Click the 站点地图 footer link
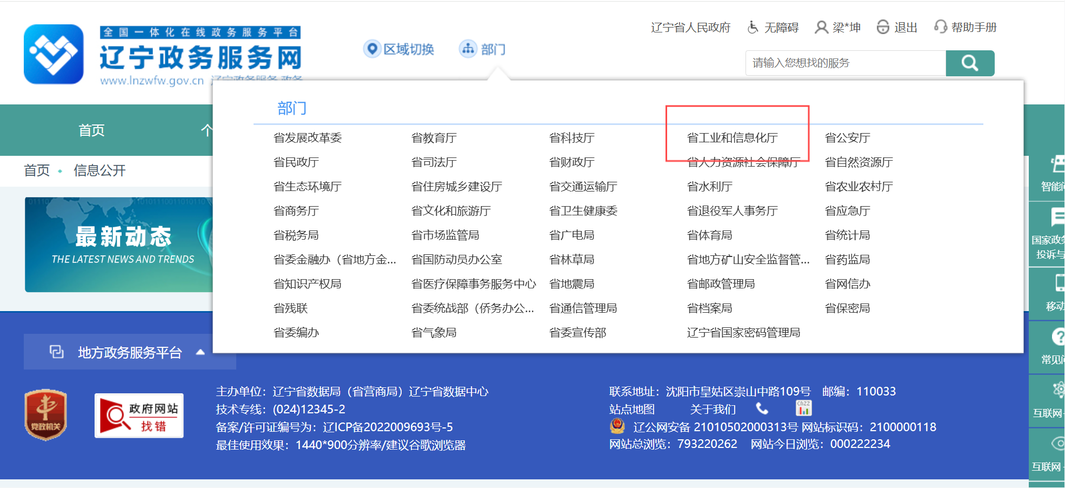Screen dimensions: 1065x488 click(x=631, y=410)
